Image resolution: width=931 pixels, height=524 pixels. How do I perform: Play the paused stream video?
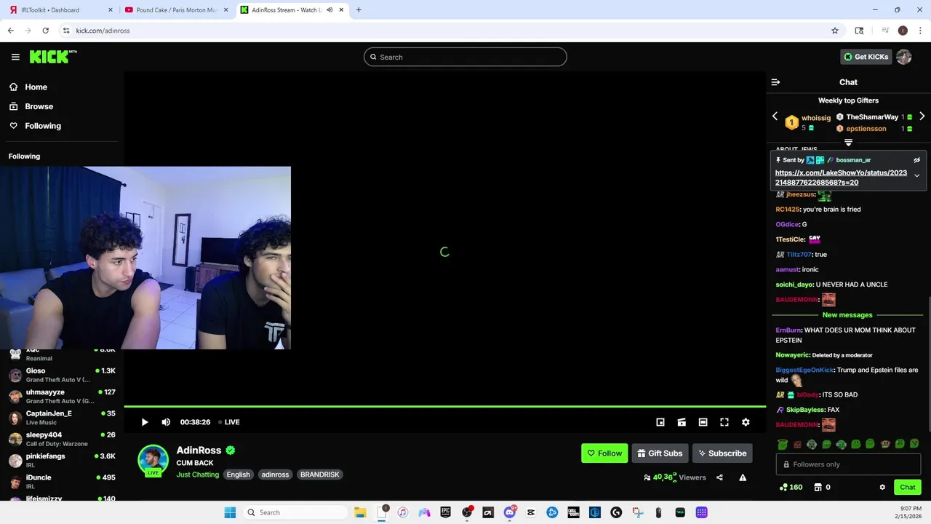click(x=145, y=422)
